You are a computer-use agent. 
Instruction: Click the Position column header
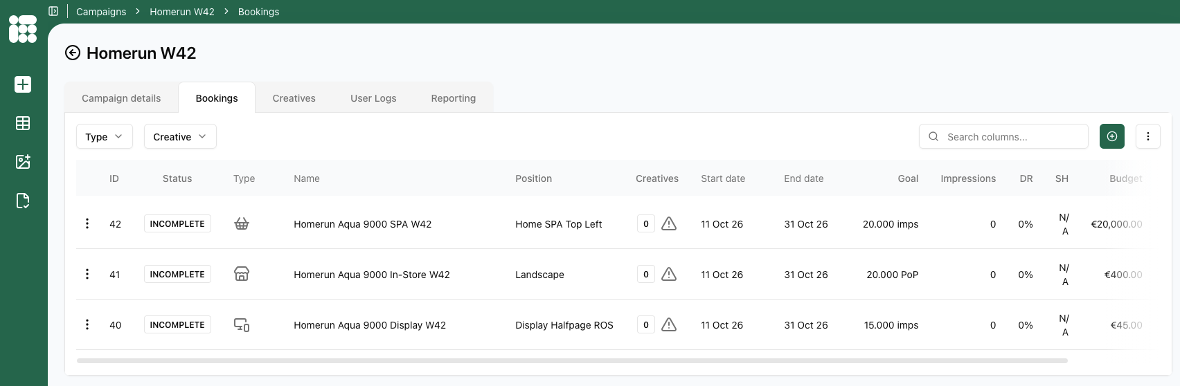point(534,178)
